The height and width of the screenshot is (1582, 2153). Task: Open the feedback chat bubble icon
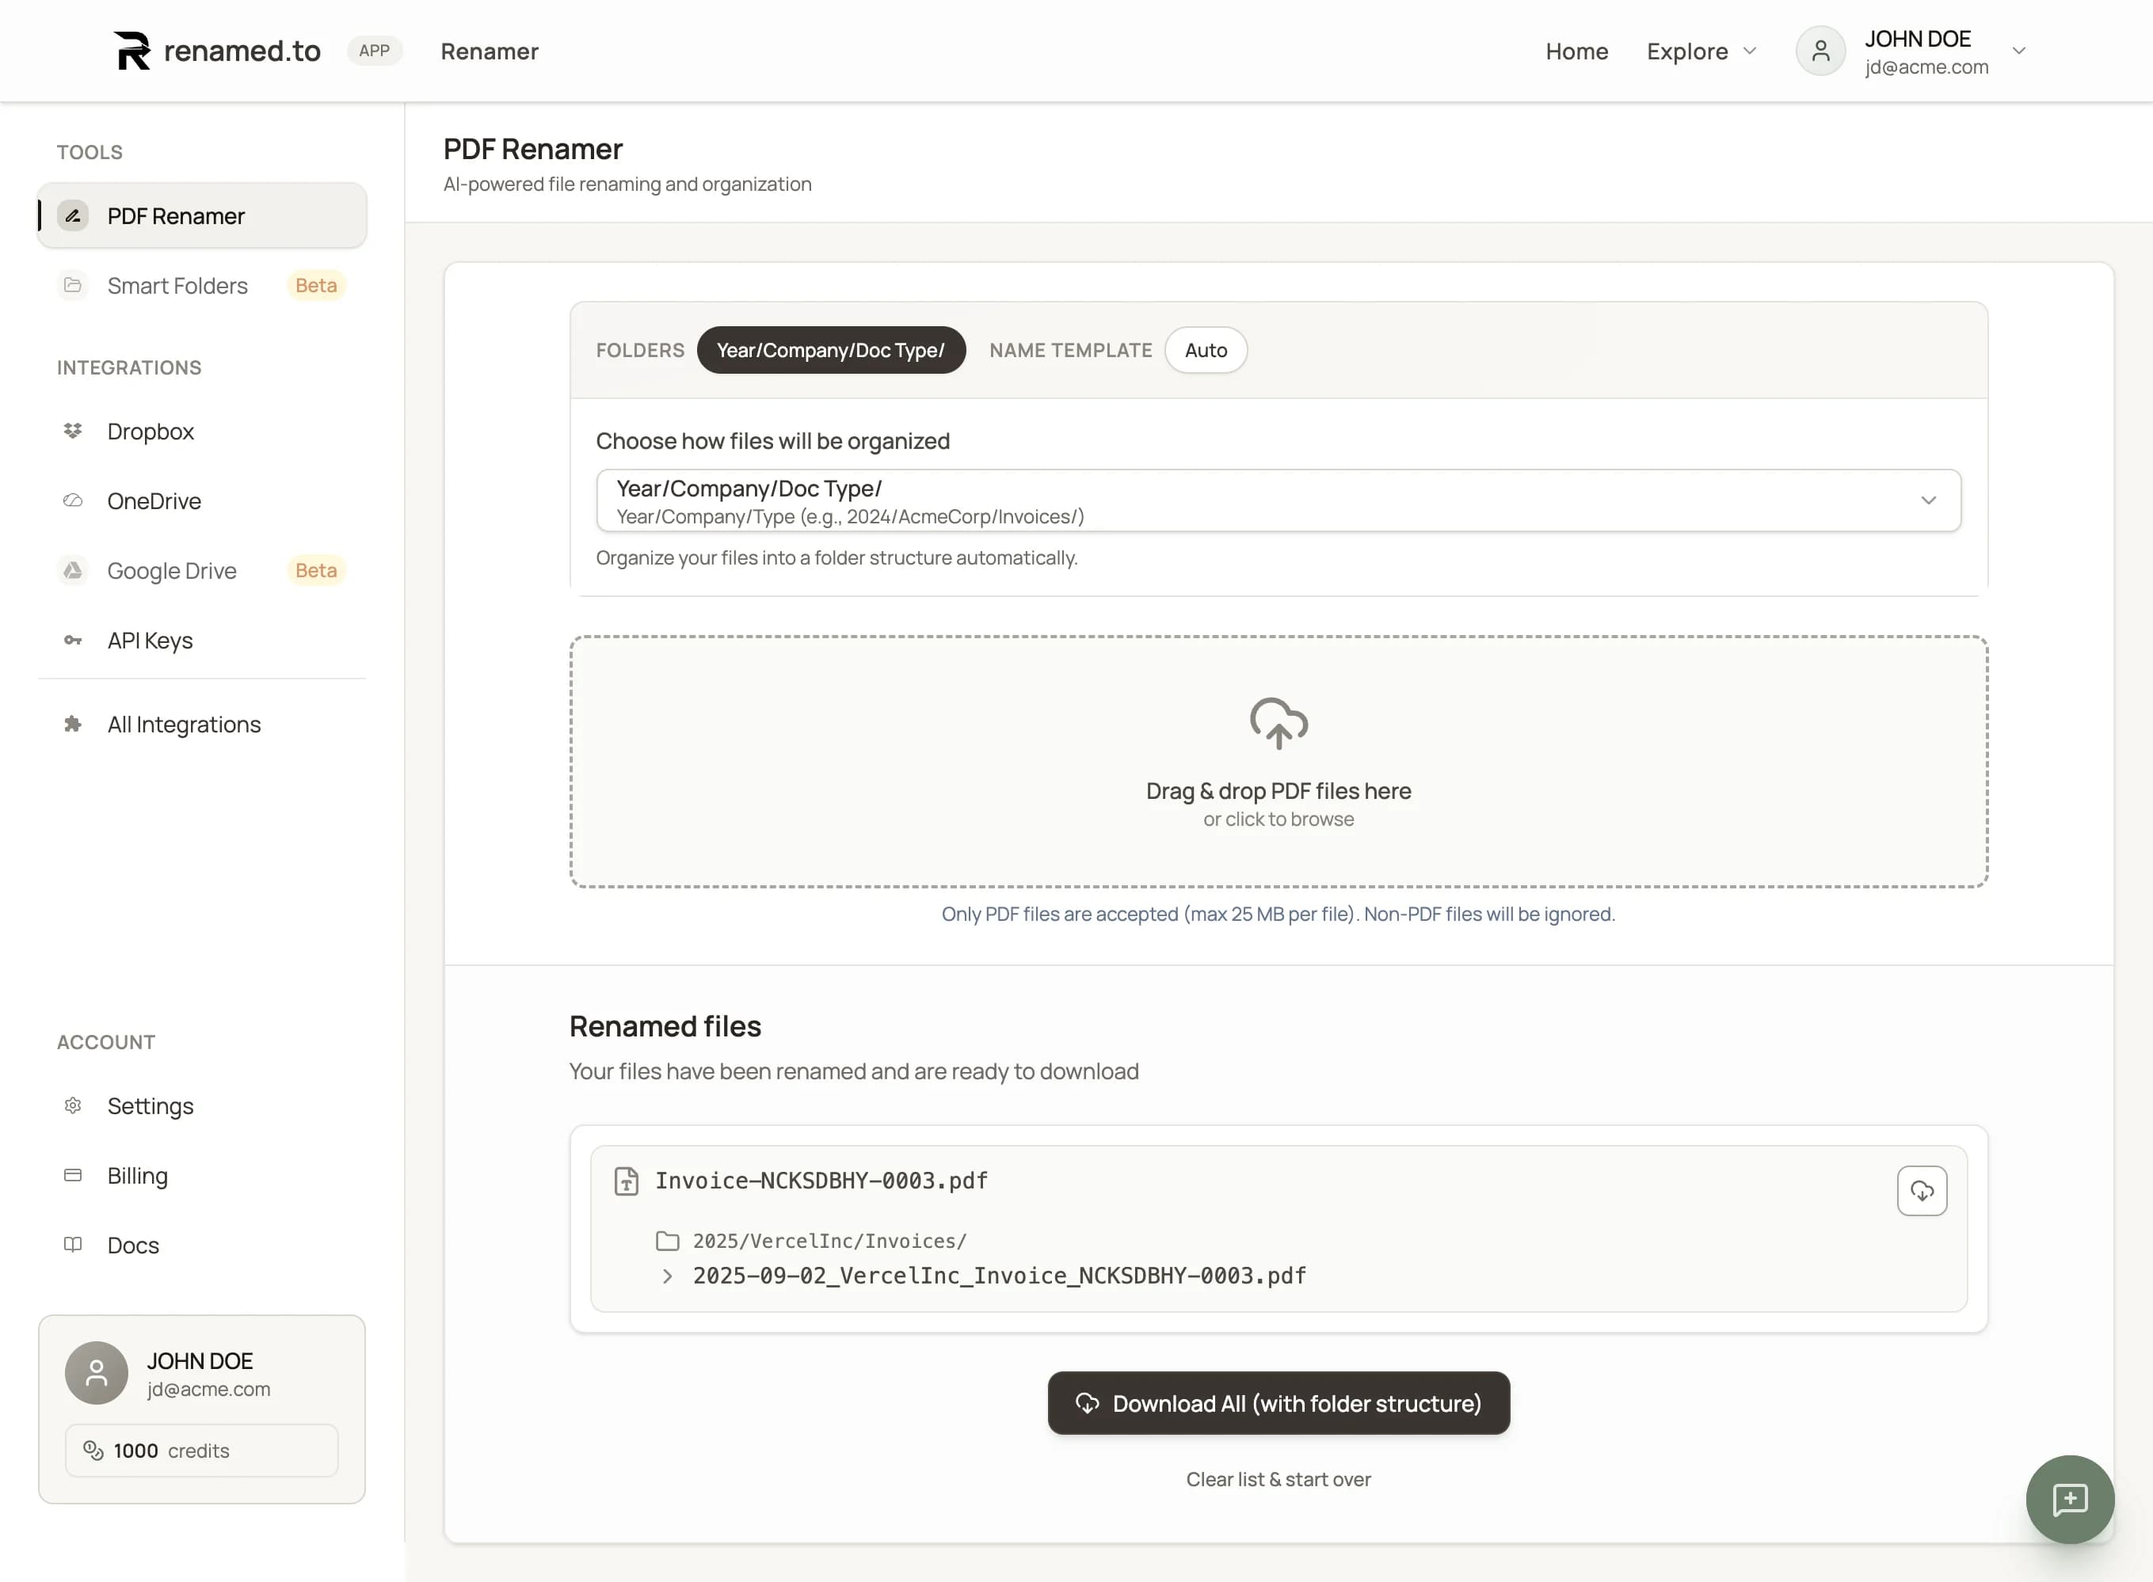click(2069, 1499)
